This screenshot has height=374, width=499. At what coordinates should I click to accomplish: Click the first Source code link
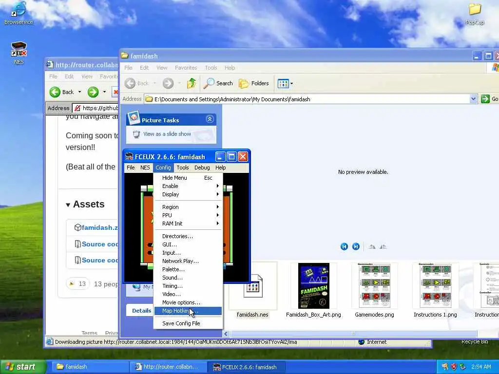(x=99, y=244)
